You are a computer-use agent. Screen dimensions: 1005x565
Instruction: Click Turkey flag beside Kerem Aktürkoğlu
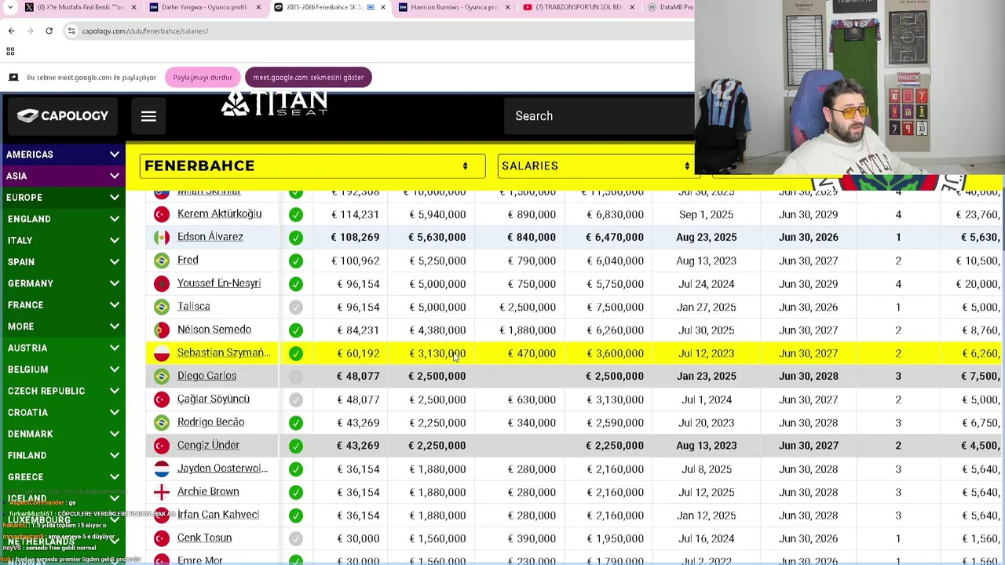[x=162, y=214]
